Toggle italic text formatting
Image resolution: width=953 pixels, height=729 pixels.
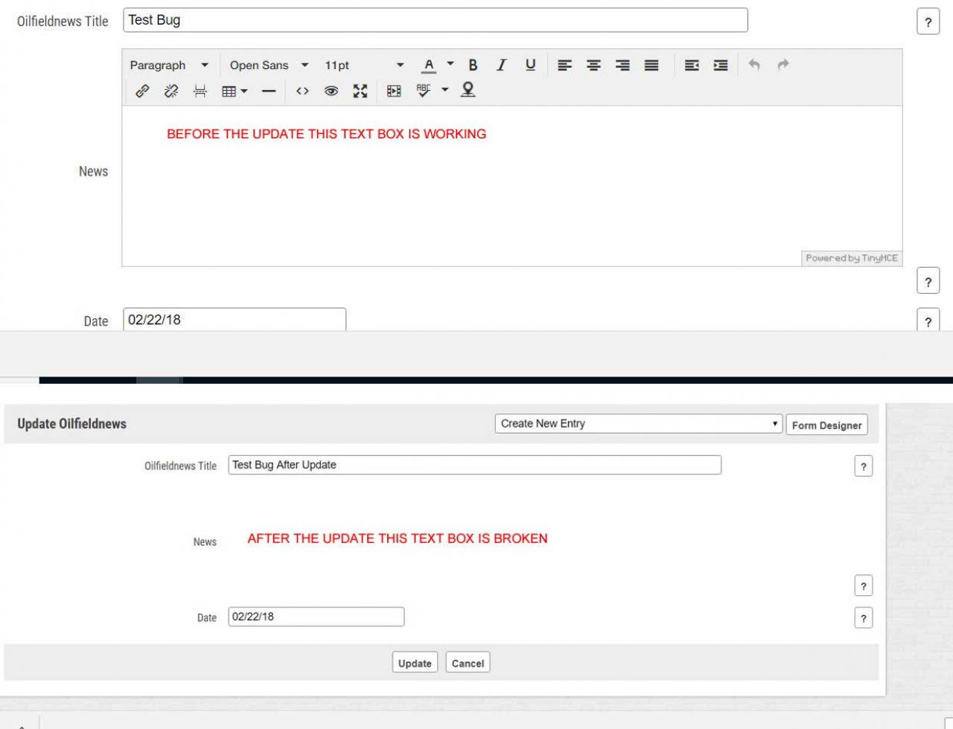coord(501,65)
